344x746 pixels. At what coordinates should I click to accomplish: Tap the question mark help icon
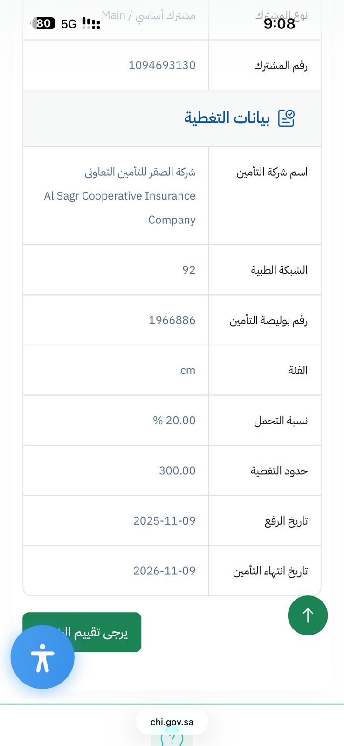pyautogui.click(x=172, y=738)
